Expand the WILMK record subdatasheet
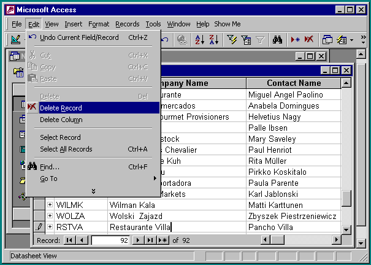The width and height of the screenshot is (371, 265). pyautogui.click(x=50, y=205)
